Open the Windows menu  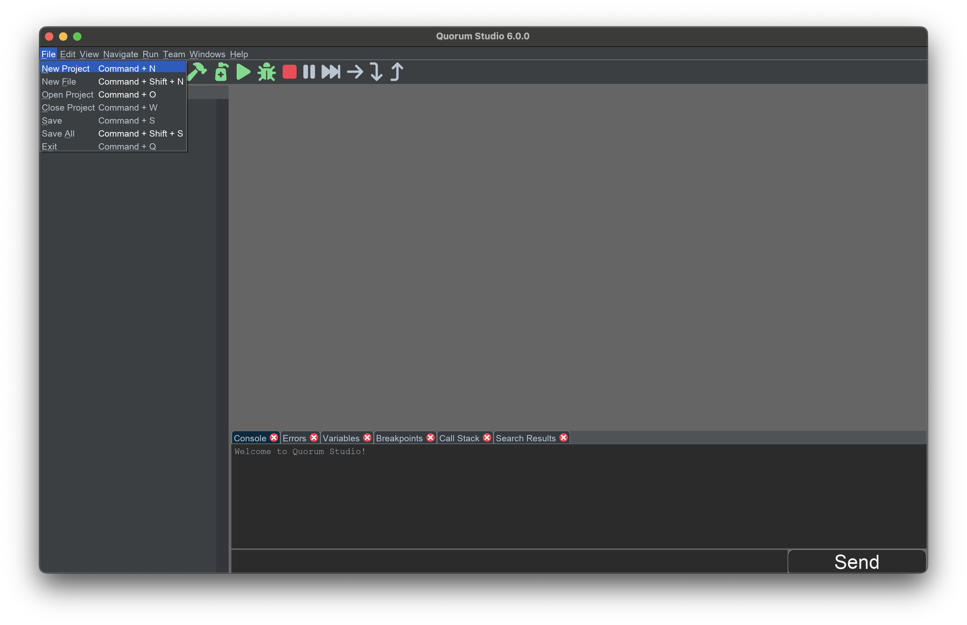tap(207, 54)
